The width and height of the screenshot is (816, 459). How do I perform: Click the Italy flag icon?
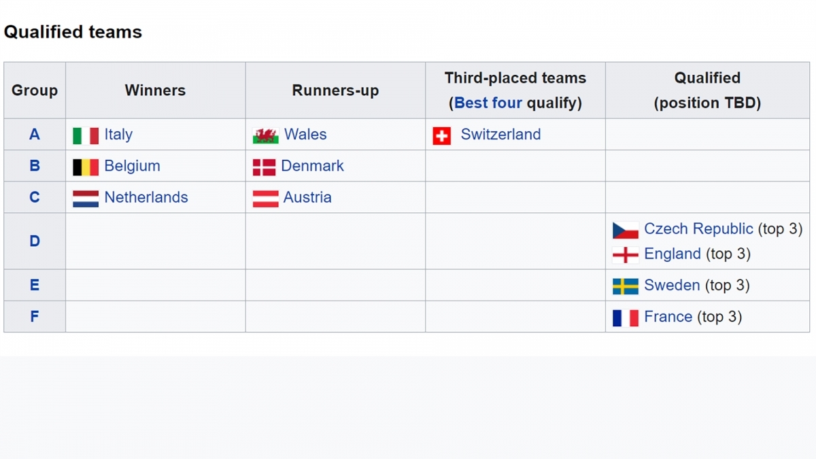(86, 135)
